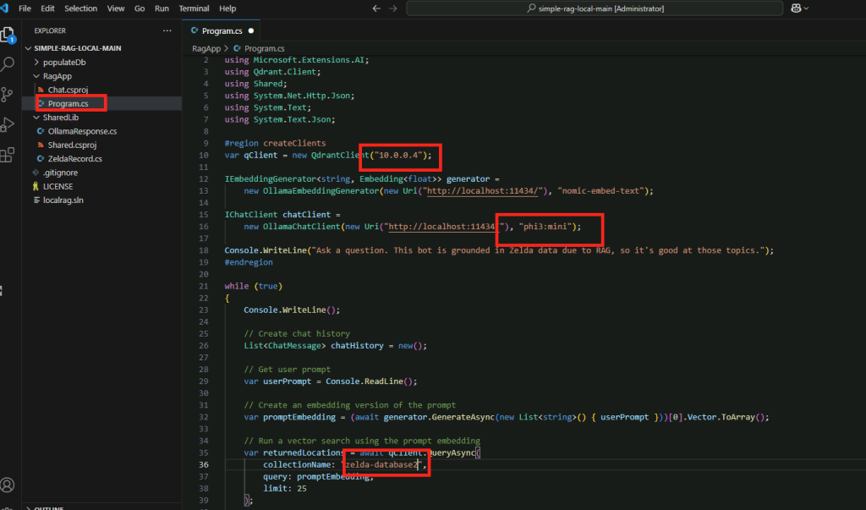
Task: Open localrag.sln file
Action: [x=63, y=200]
